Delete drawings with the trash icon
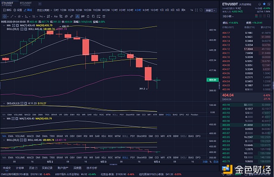274x177 pixels. 104,16
